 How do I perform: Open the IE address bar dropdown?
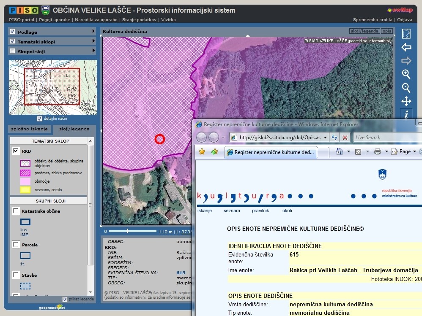[325, 138]
